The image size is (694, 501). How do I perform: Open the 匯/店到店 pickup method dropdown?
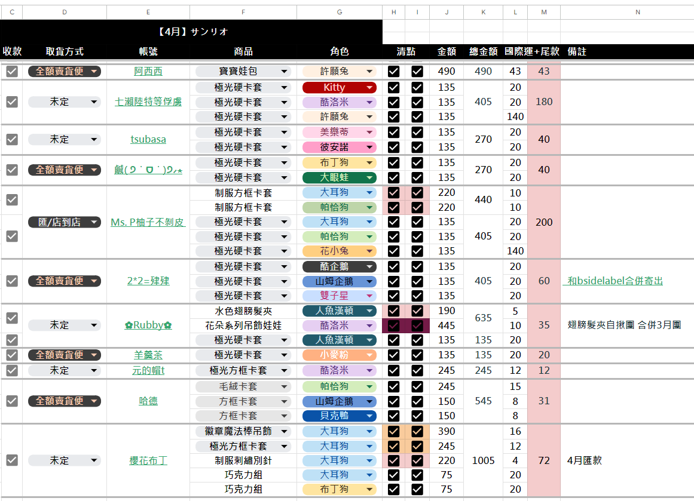64,222
